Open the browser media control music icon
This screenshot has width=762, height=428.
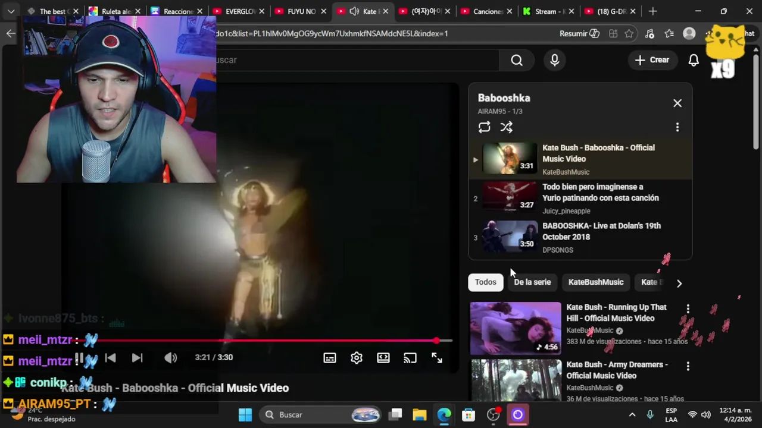tap(649, 34)
